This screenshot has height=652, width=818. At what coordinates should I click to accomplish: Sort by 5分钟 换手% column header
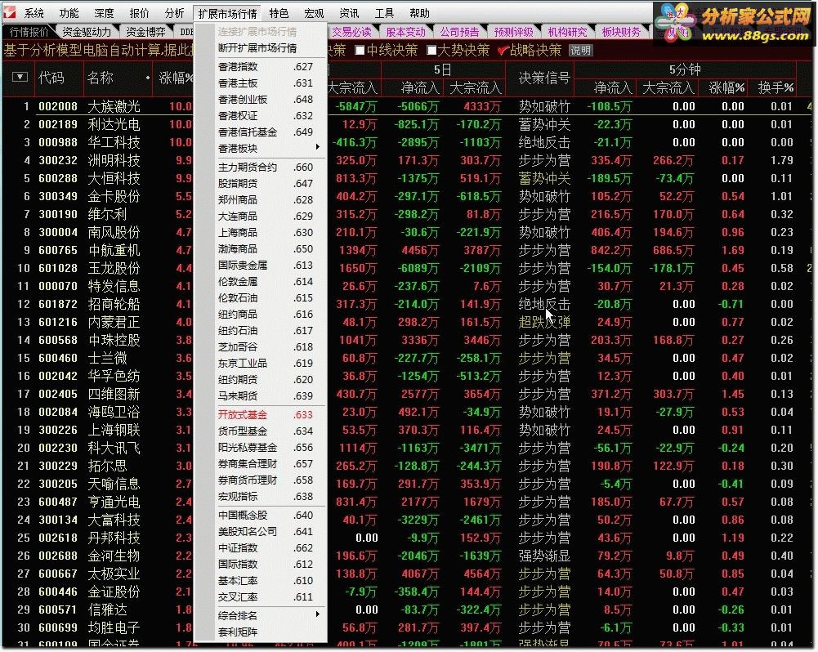(x=776, y=87)
